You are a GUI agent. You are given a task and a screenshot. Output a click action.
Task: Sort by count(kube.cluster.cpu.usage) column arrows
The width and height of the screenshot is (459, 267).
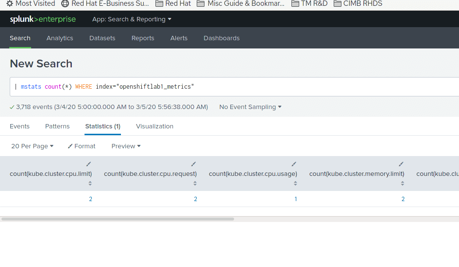coord(295,183)
